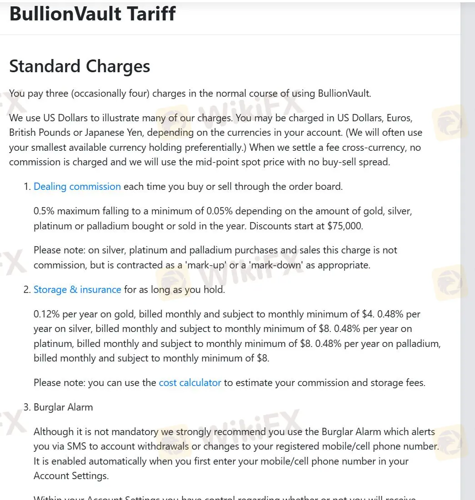Click the yellow WikiFX logo beside "Euros"
Viewport: 475px width, 500px height.
(x=449, y=122)
